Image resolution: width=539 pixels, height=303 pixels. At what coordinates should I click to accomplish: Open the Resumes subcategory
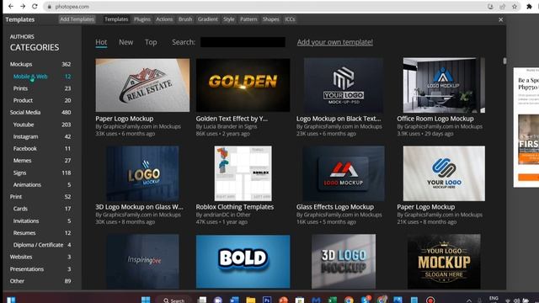(x=41, y=233)
